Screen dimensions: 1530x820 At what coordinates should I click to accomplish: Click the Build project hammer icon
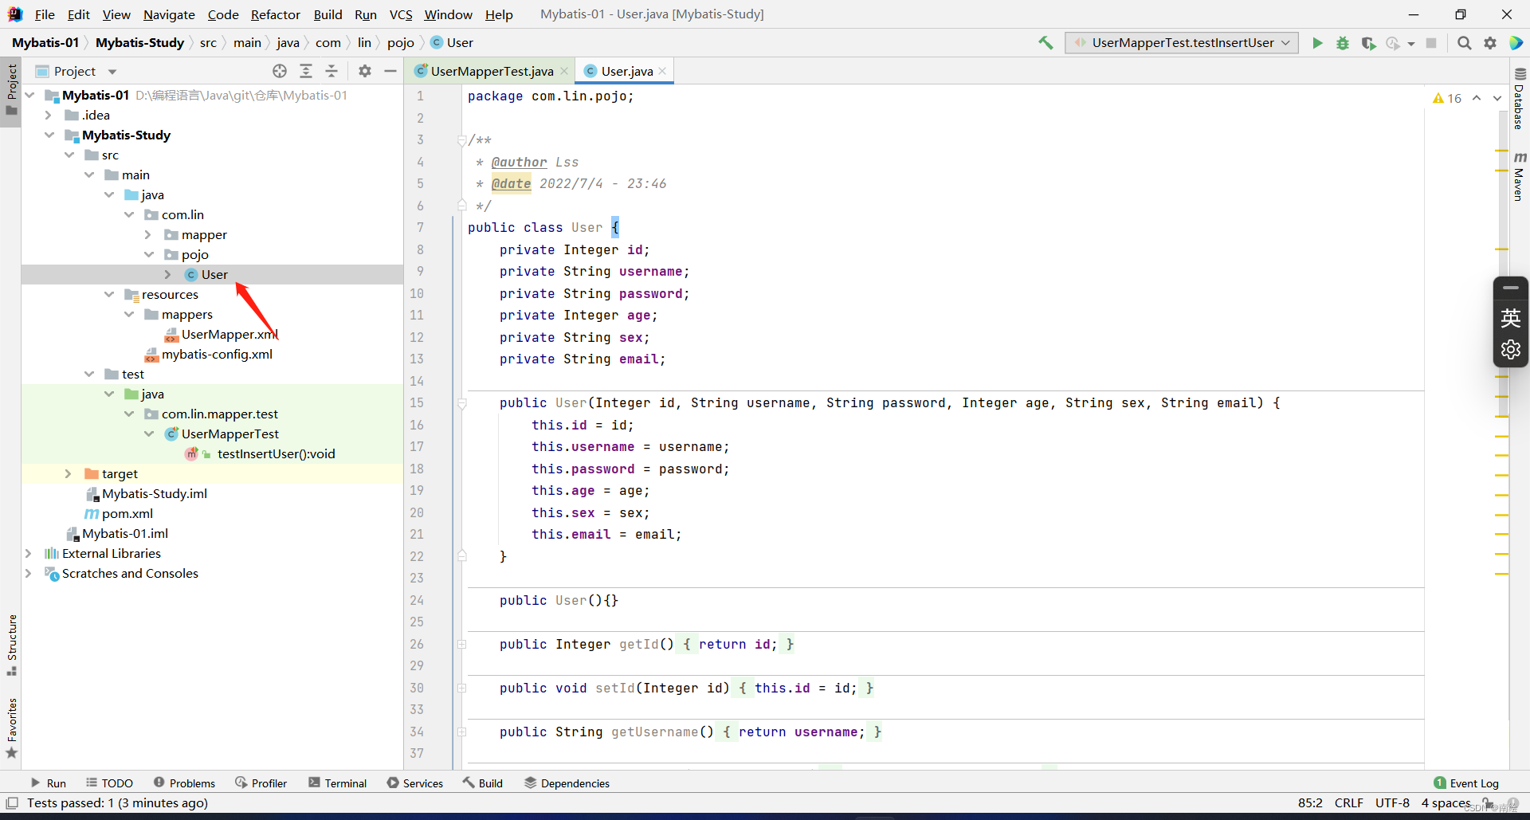click(x=1045, y=43)
